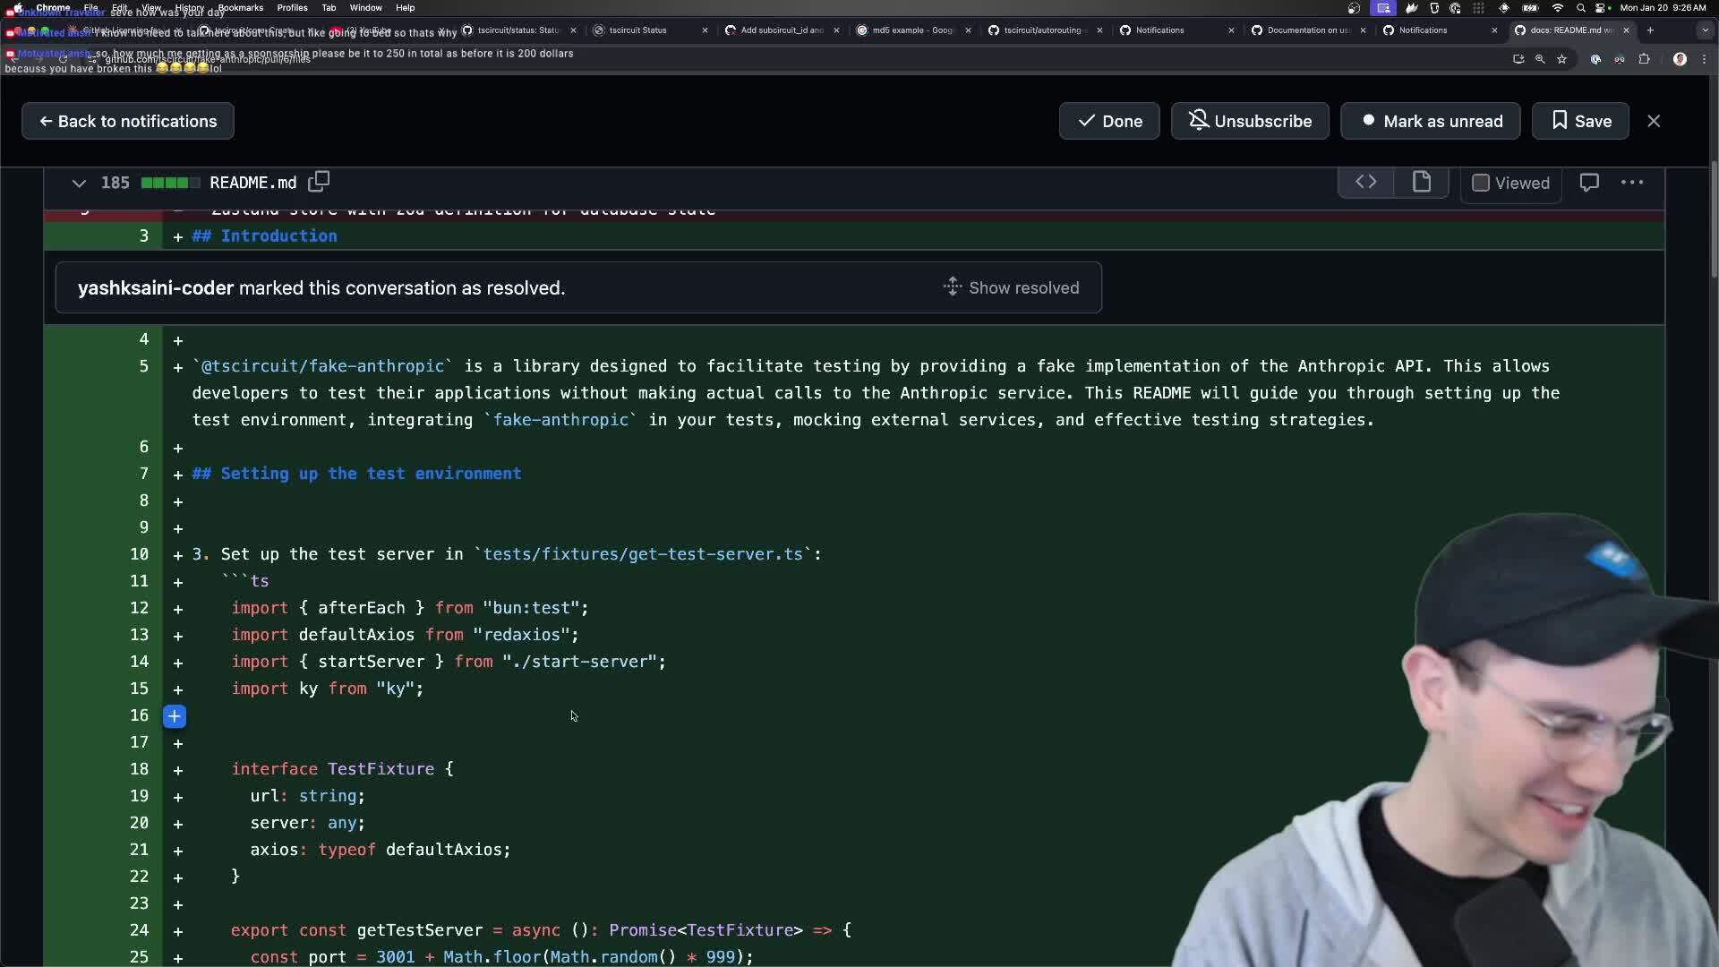Save this notification
Viewport: 1719px width, 967px height.
point(1580,121)
